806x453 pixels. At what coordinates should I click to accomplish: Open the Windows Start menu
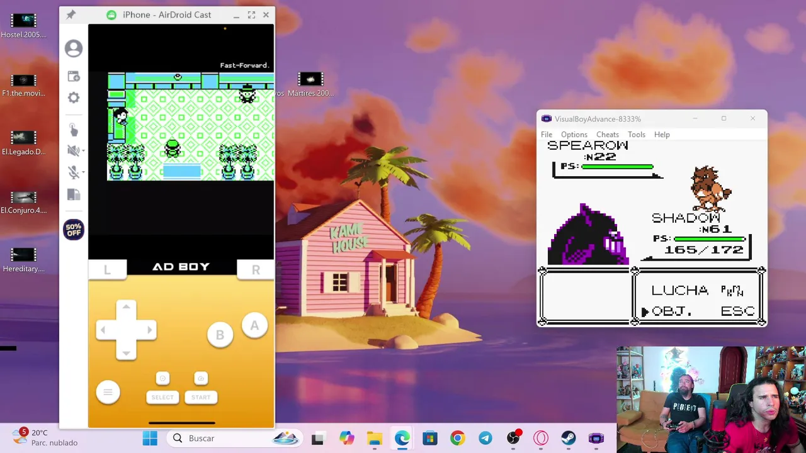150,439
